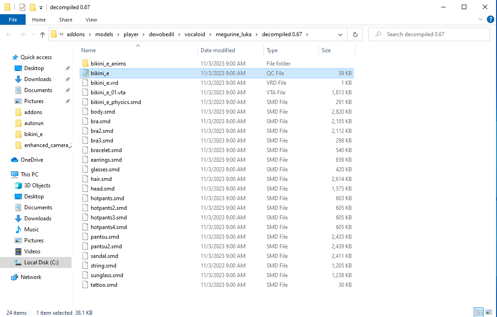The width and height of the screenshot is (497, 317).
Task: Navigate to player in the address path
Action: coord(131,34)
